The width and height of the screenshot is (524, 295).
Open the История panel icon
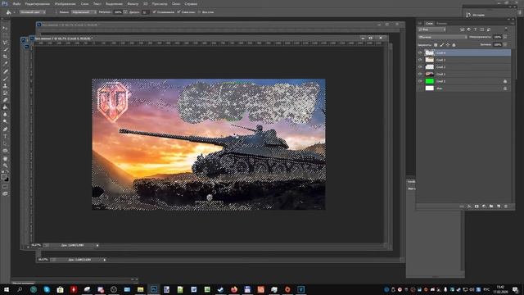click(468, 15)
